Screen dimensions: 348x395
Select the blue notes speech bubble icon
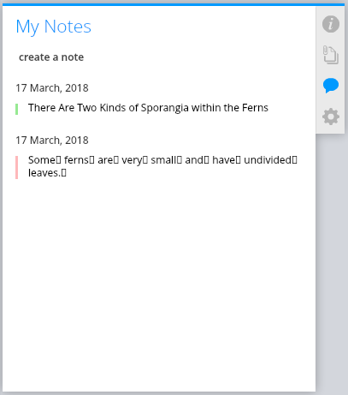[331, 86]
